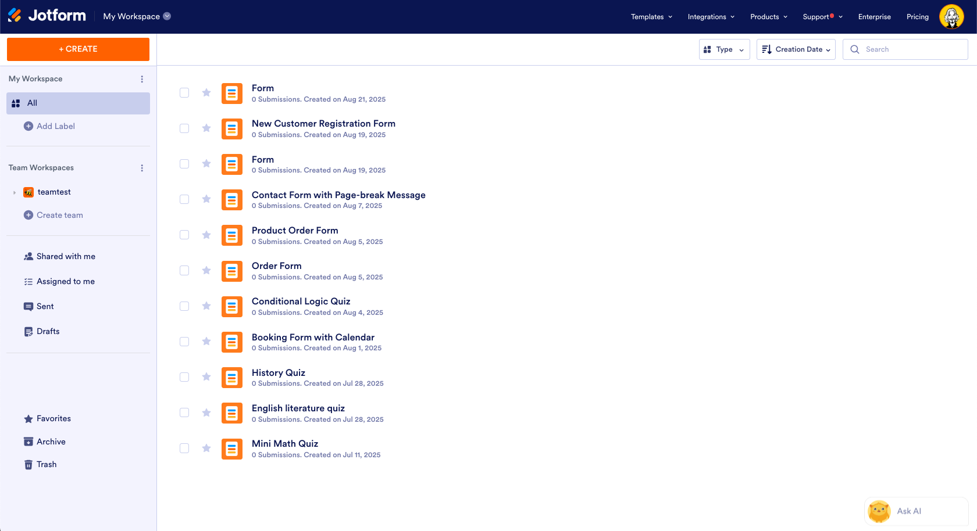Click the My Workspace sidebar heading

click(35, 79)
